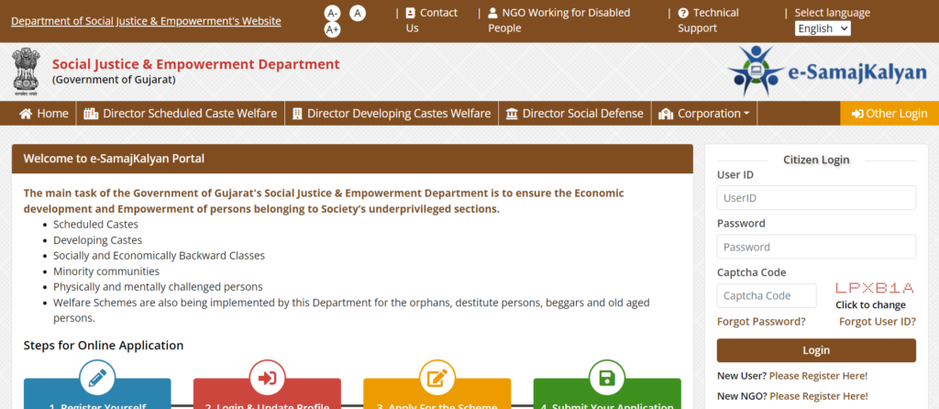Click the 'Click to change' captcha text
The image size is (939, 409).
[871, 304]
